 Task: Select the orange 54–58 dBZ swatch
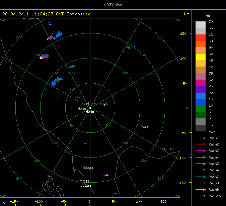[201, 44]
